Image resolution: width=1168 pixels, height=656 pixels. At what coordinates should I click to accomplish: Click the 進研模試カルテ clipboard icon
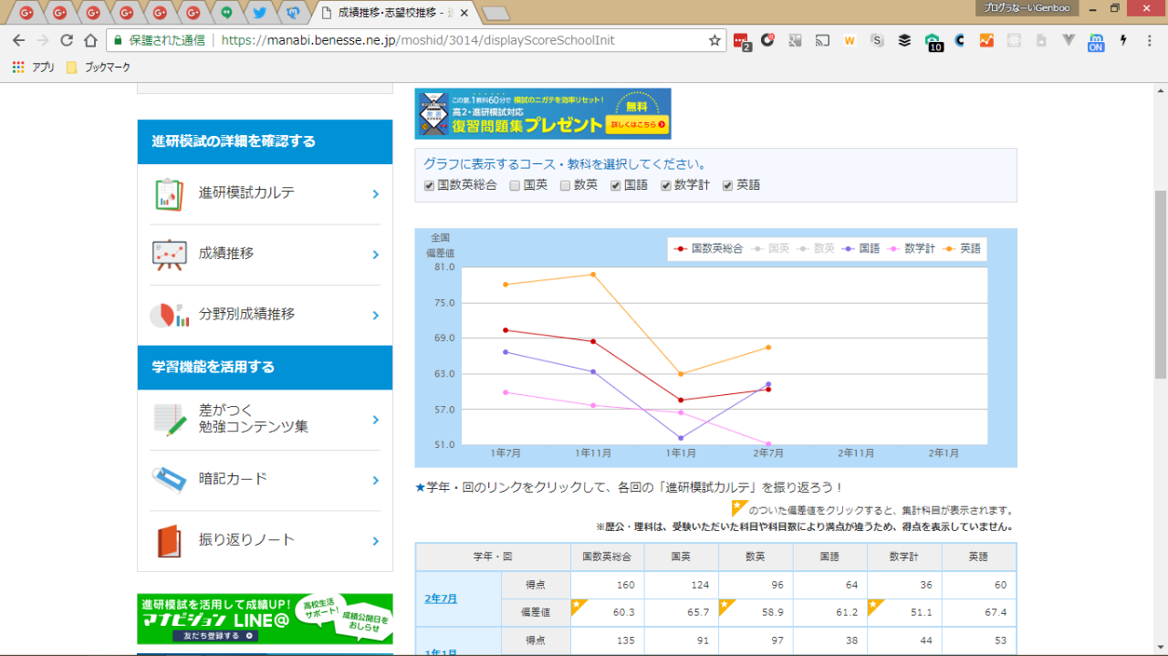click(169, 194)
